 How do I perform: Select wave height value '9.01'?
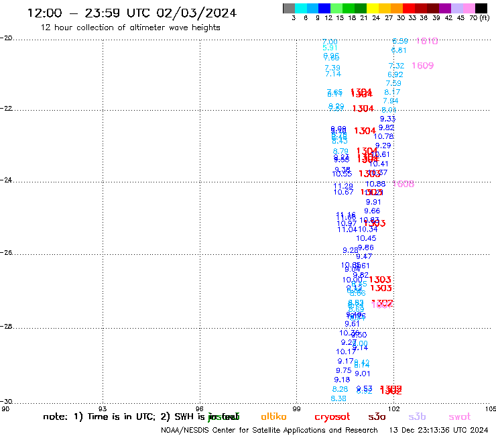pyautogui.click(x=363, y=374)
